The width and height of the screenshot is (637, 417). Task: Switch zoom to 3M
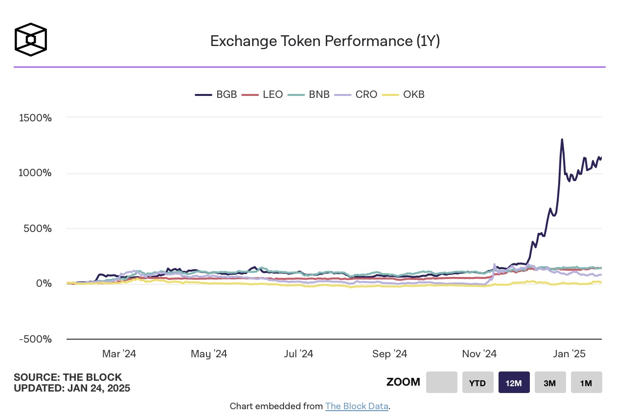(x=550, y=382)
